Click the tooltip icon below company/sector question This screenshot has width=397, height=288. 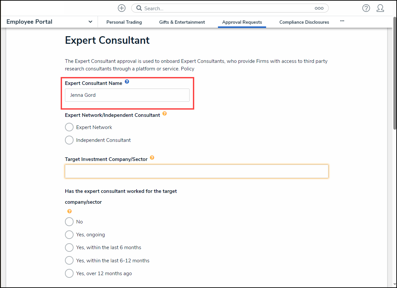point(69,211)
